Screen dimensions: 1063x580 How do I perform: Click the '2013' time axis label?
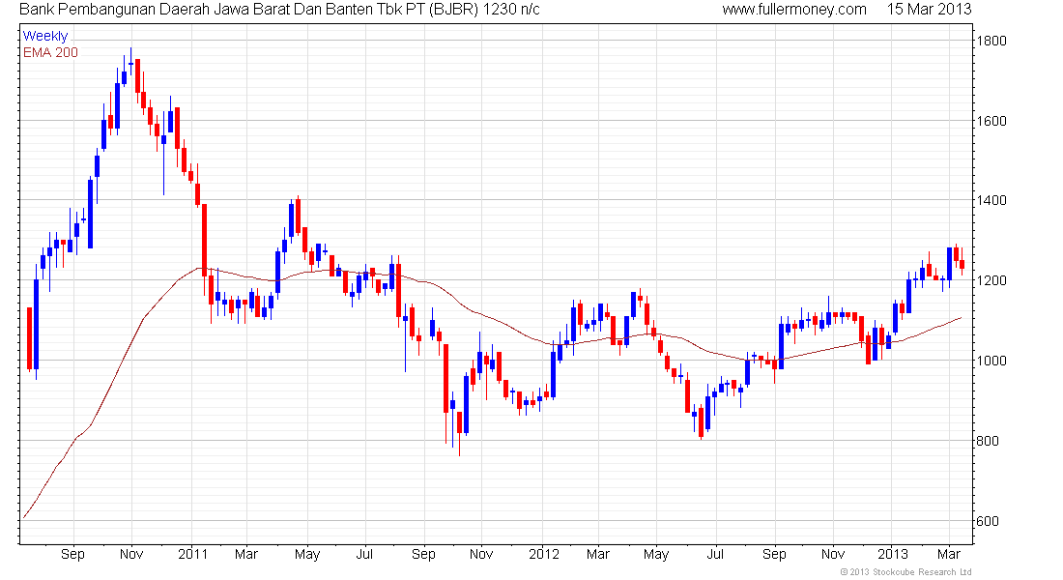pyautogui.click(x=893, y=554)
